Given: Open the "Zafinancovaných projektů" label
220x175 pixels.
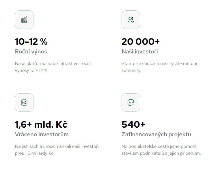Looking at the screenshot, I should (156, 135).
